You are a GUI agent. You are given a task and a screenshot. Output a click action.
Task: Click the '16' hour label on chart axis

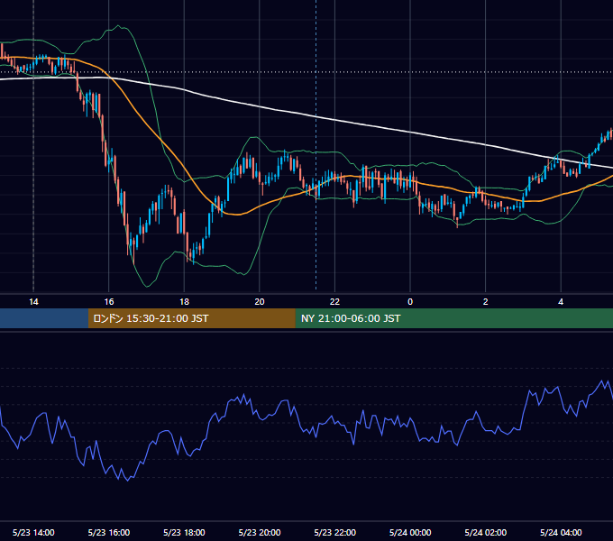click(109, 302)
